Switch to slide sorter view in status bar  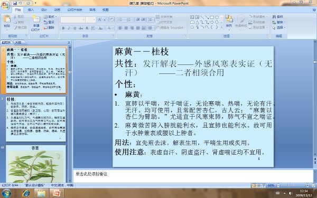(x=258, y=185)
